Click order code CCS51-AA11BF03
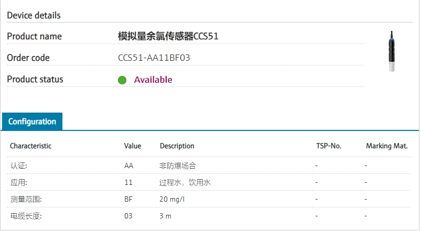Screen dimensions: 421x231 click(x=154, y=58)
